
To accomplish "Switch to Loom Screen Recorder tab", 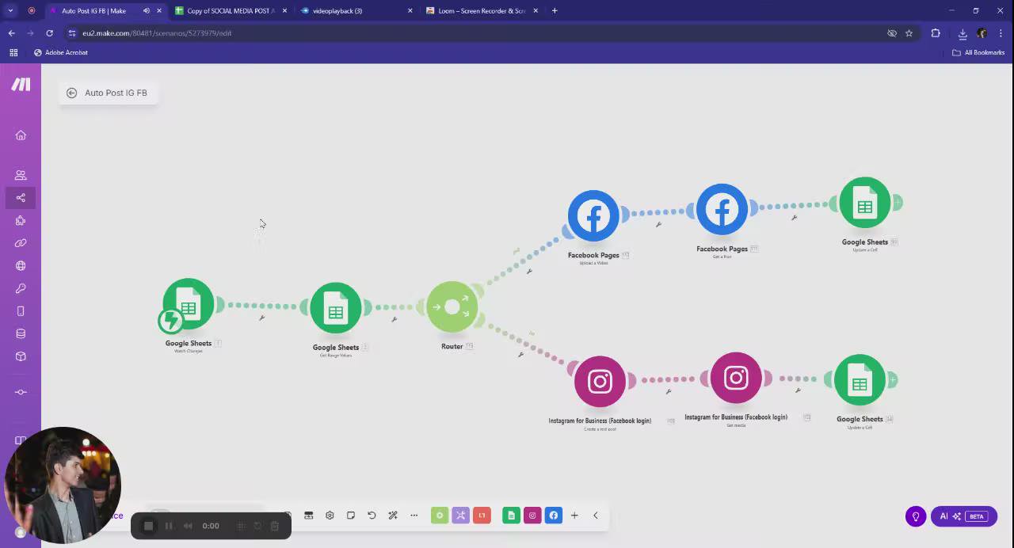I will point(482,11).
